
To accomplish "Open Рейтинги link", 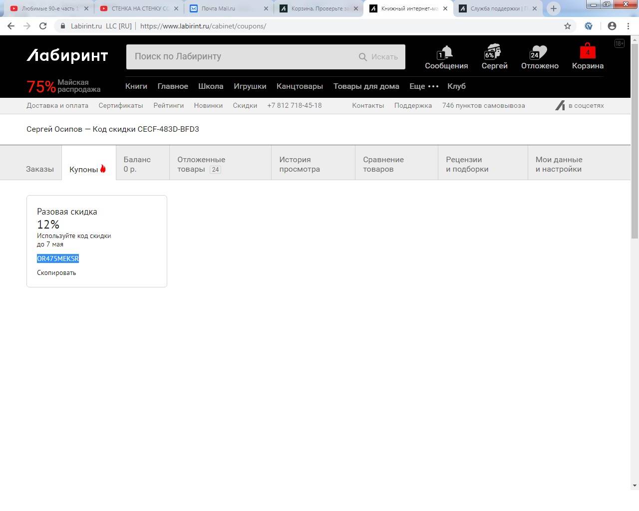I will pyautogui.click(x=169, y=105).
